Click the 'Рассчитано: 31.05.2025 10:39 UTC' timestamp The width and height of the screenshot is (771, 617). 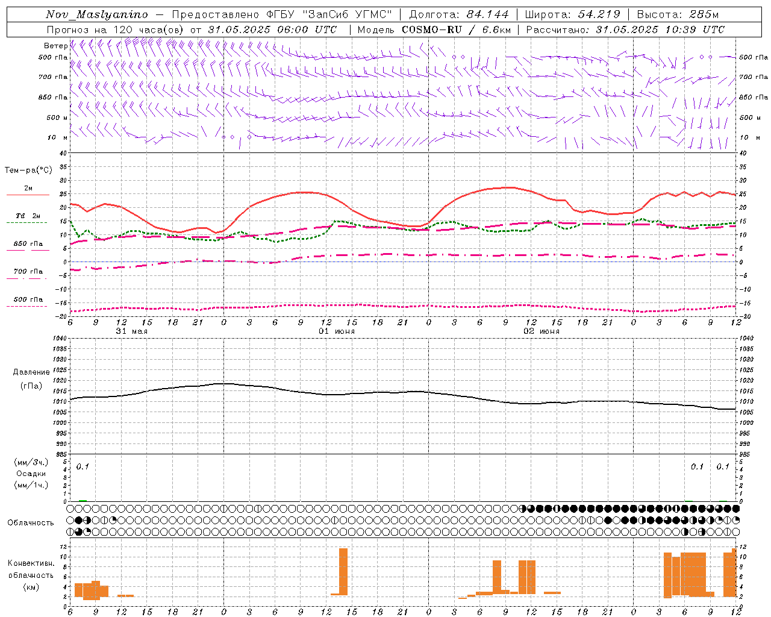625,30
